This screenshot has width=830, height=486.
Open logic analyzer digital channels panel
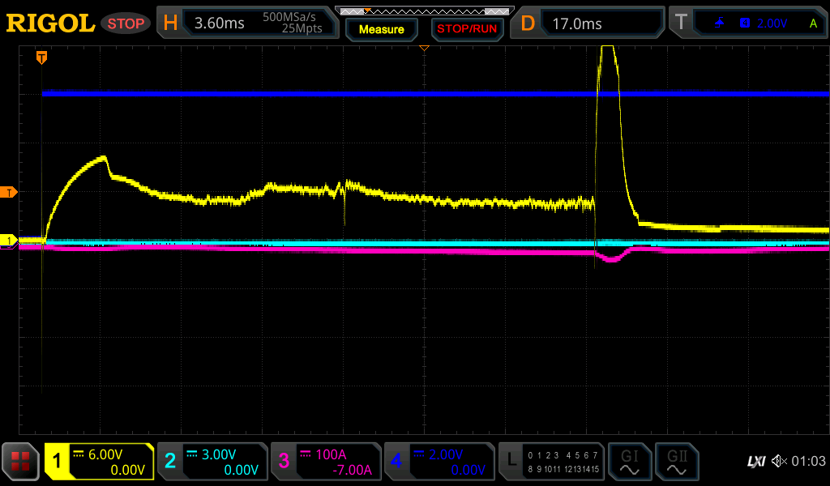point(551,462)
